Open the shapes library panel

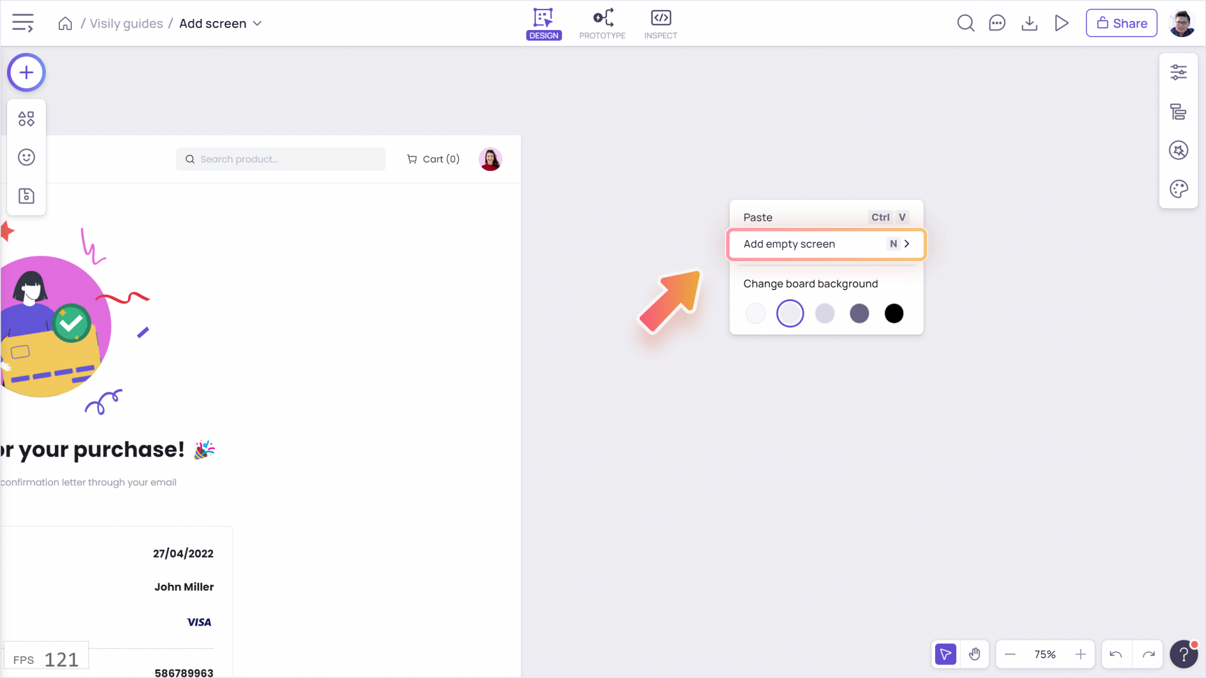tap(26, 118)
